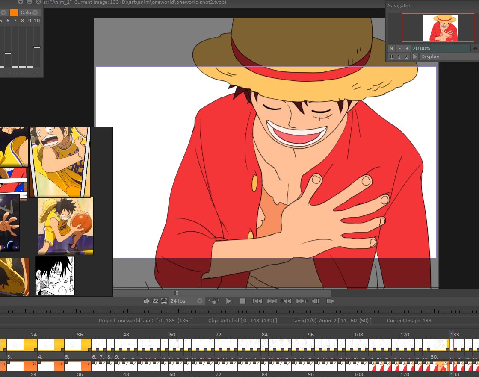Toggle the 2 button in Navigator
Screen dimensions: 479x377
click(x=406, y=56)
